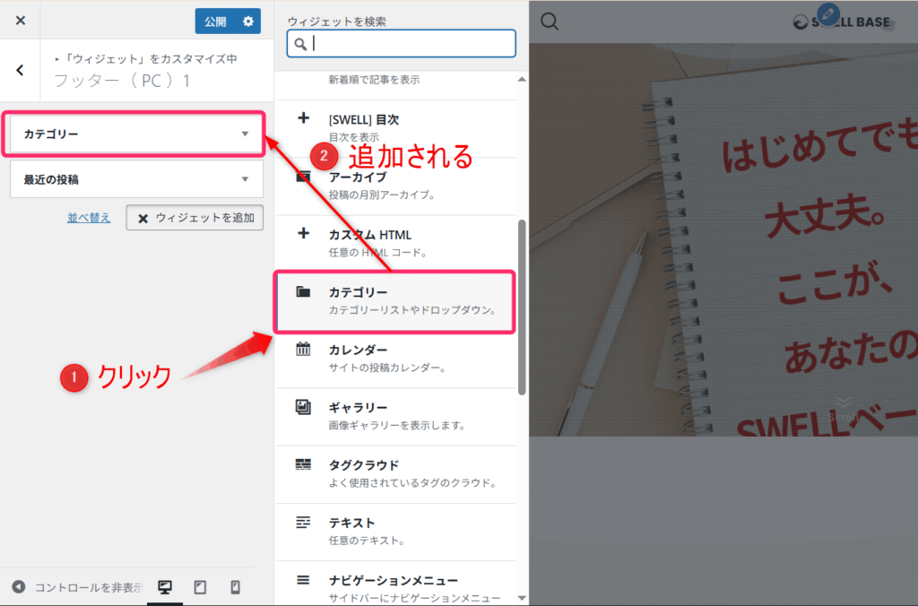Go back with the left chevron
The height and width of the screenshot is (606, 918).
20,70
